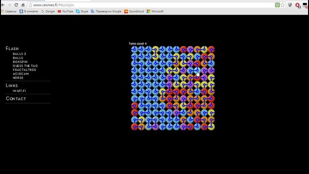Image resolution: width=309 pixels, height=174 pixels.
Task: Rotate the top-right corner red ball
Action: click(x=211, y=49)
